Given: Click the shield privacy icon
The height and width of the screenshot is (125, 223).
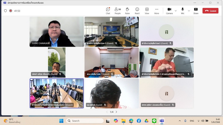Looking at the screenshot, I should tap(5, 11).
